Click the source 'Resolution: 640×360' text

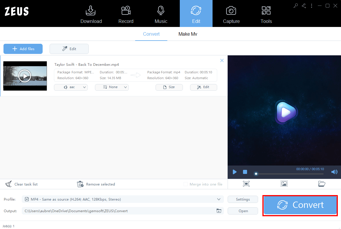73,78
